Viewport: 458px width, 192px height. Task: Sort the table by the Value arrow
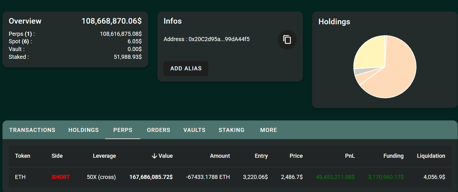click(x=154, y=156)
